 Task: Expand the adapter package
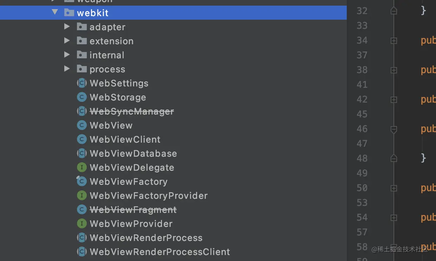click(x=67, y=27)
